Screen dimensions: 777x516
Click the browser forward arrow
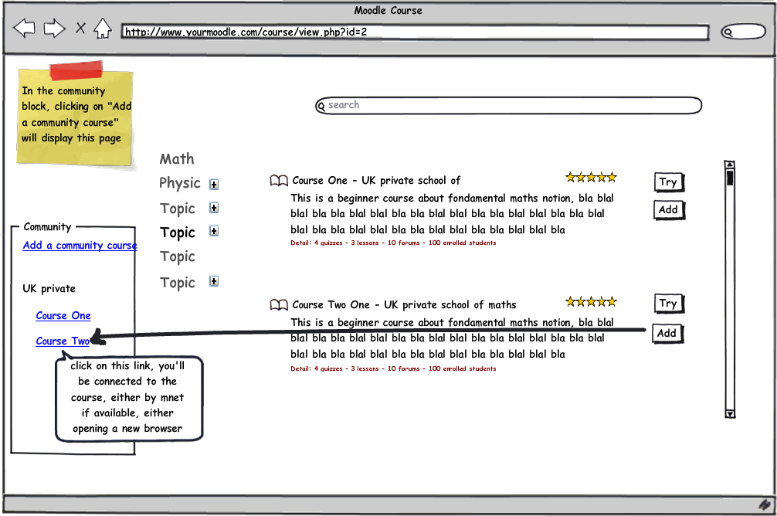[x=54, y=29]
